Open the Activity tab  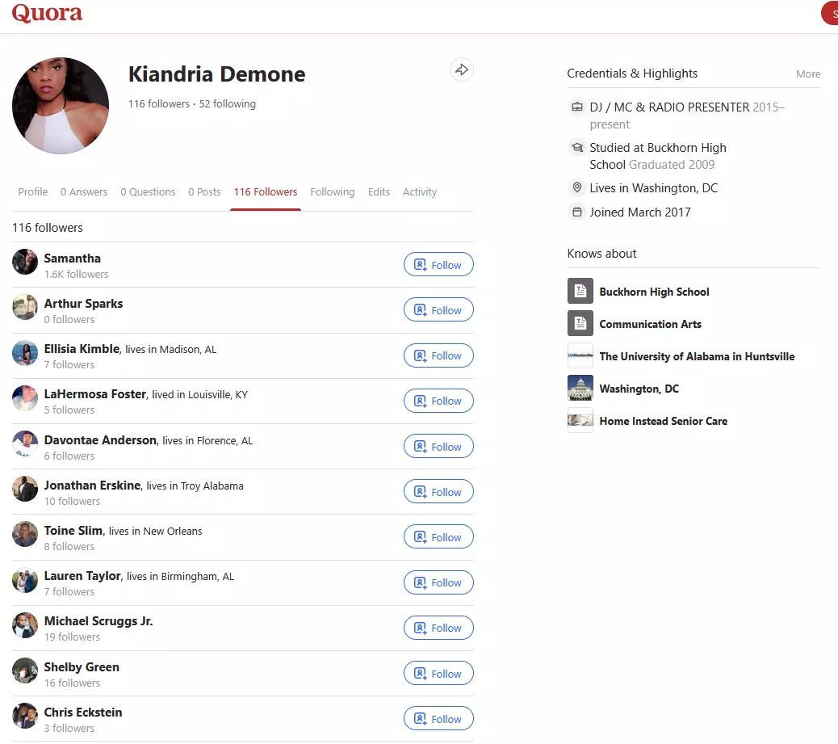[x=420, y=192]
